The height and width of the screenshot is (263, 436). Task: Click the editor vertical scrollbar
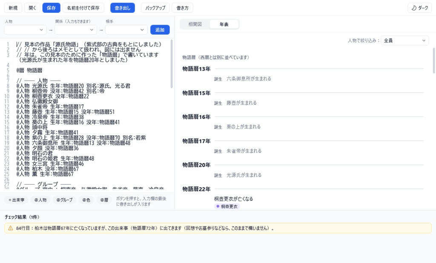[x=172, y=64]
